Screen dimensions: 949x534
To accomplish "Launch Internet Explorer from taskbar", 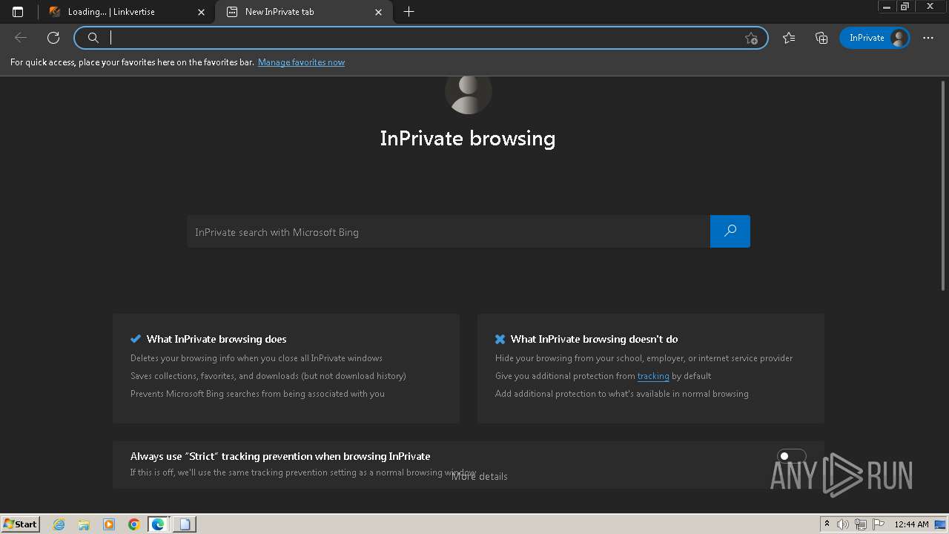I will pyautogui.click(x=59, y=524).
